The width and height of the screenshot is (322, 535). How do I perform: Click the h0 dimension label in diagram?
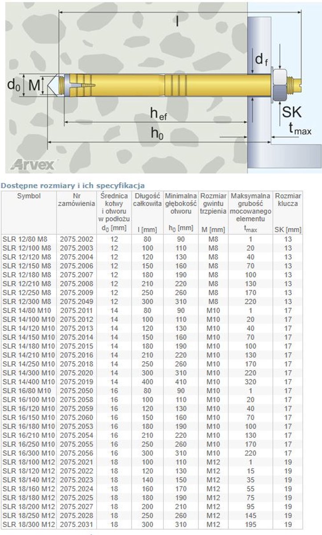(158, 133)
